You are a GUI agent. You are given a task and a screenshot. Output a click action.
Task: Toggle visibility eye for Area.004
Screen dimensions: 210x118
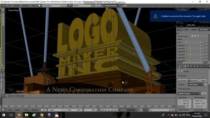pyautogui.click(x=200, y=55)
